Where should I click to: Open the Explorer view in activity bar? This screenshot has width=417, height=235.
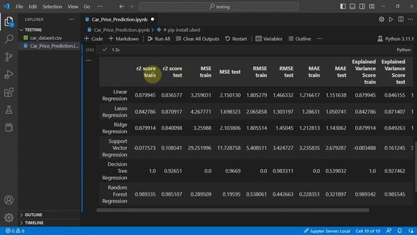[8, 22]
